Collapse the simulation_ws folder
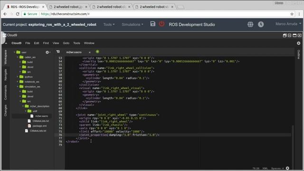 tap(18, 86)
